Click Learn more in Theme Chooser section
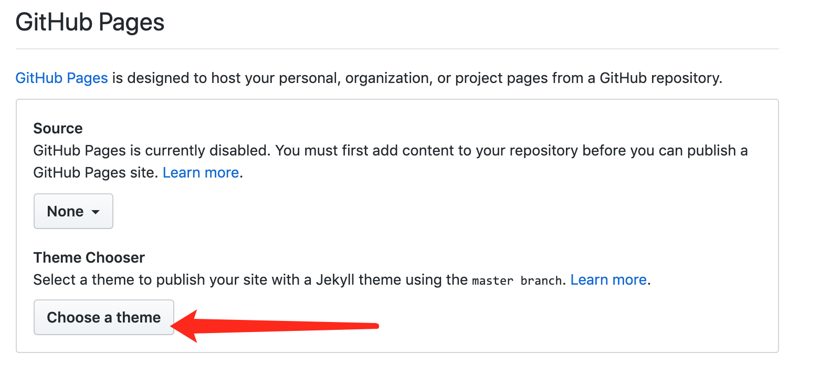Screen dimensions: 820x374 (608, 279)
